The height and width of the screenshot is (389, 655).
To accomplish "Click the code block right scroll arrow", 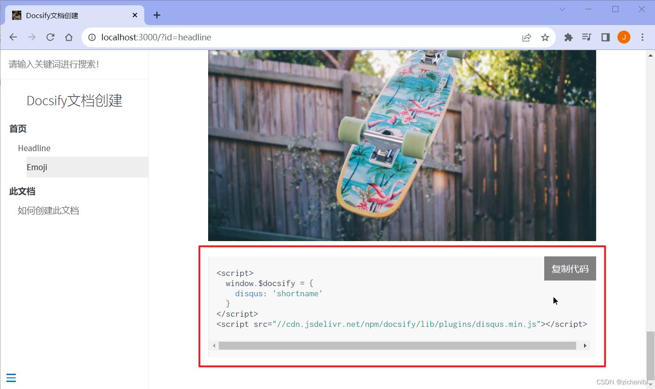I will 585,345.
